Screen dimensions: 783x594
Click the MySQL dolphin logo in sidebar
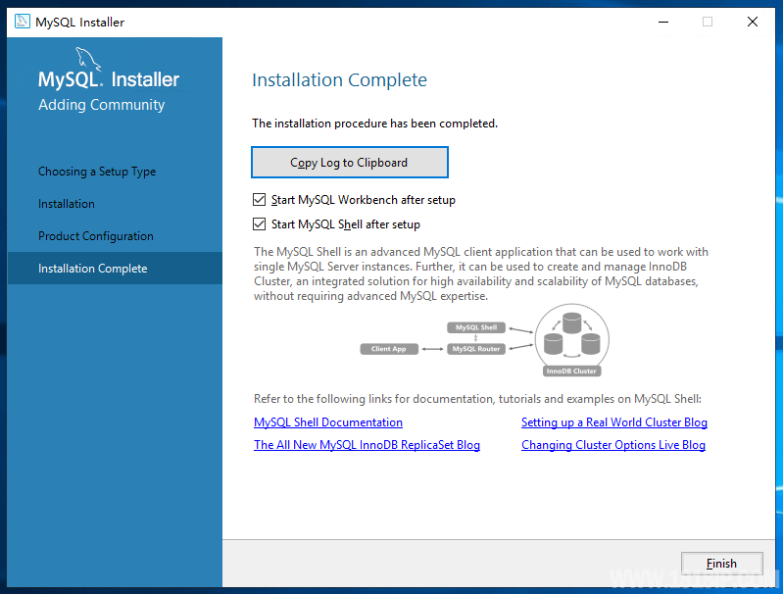88,59
